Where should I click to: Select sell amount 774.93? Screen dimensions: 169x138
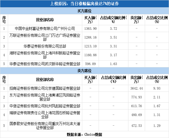click(x=136, y=97)
